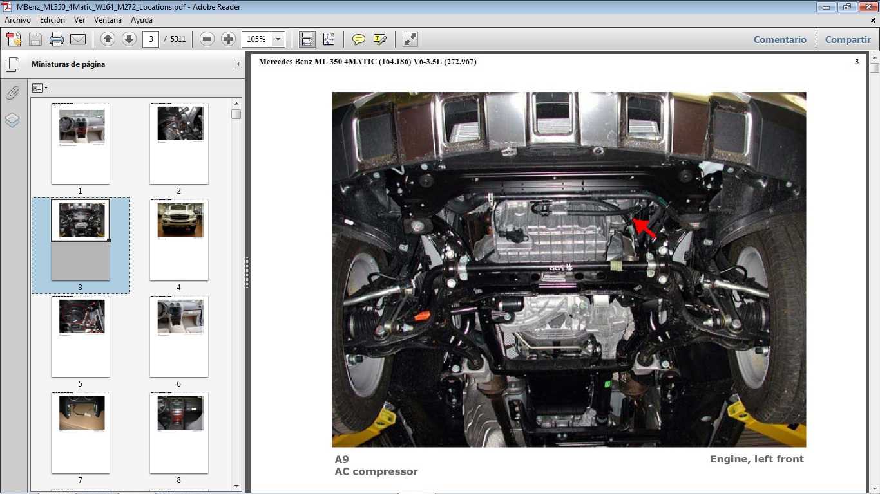
Task: Click the Create PDF online icon
Action: 14,39
